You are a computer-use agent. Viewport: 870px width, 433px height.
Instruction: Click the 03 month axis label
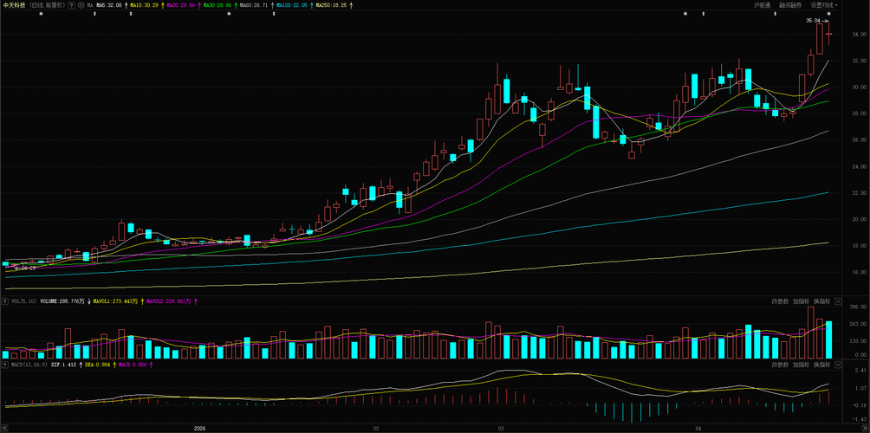coord(501,429)
